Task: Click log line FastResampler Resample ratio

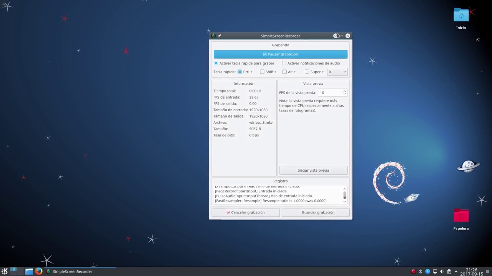Action: click(271, 201)
